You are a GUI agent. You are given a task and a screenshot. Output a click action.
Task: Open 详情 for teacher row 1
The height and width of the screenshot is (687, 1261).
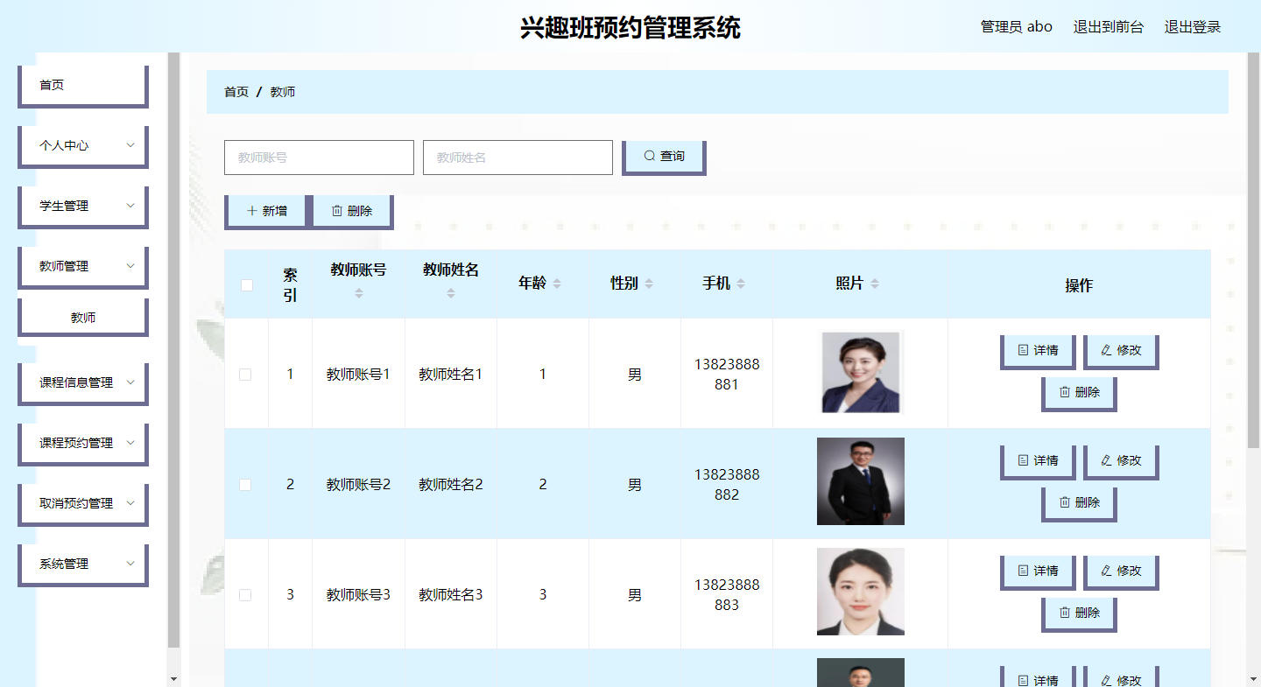[x=1038, y=350]
